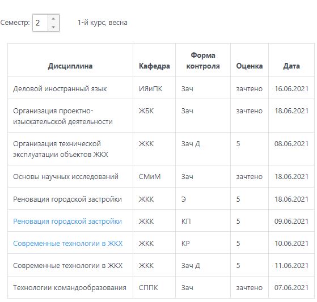Increase the semester number with up arrow
Image resolution: width=317 pixels, height=302 pixels.
point(53,19)
